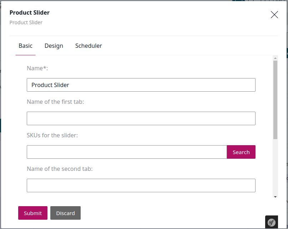This screenshot has width=288, height=229.
Task: Search for SKUs with Search button
Action: tap(241, 152)
